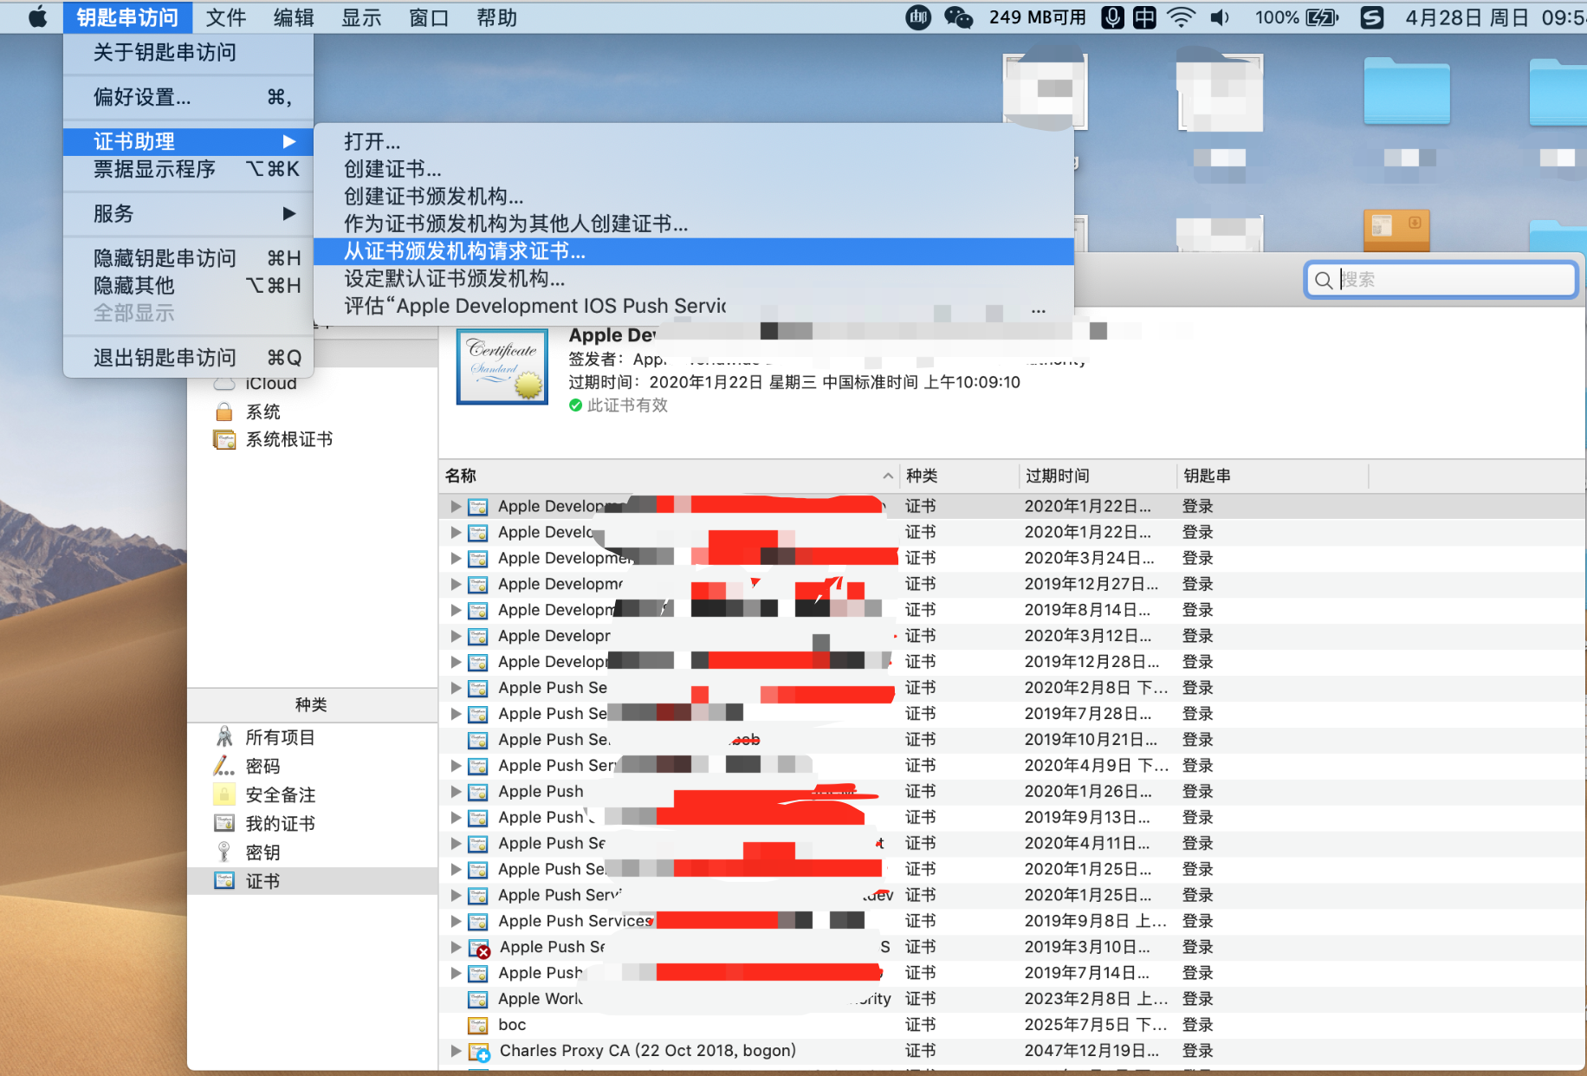Click the 安全备注 note icon

click(224, 794)
